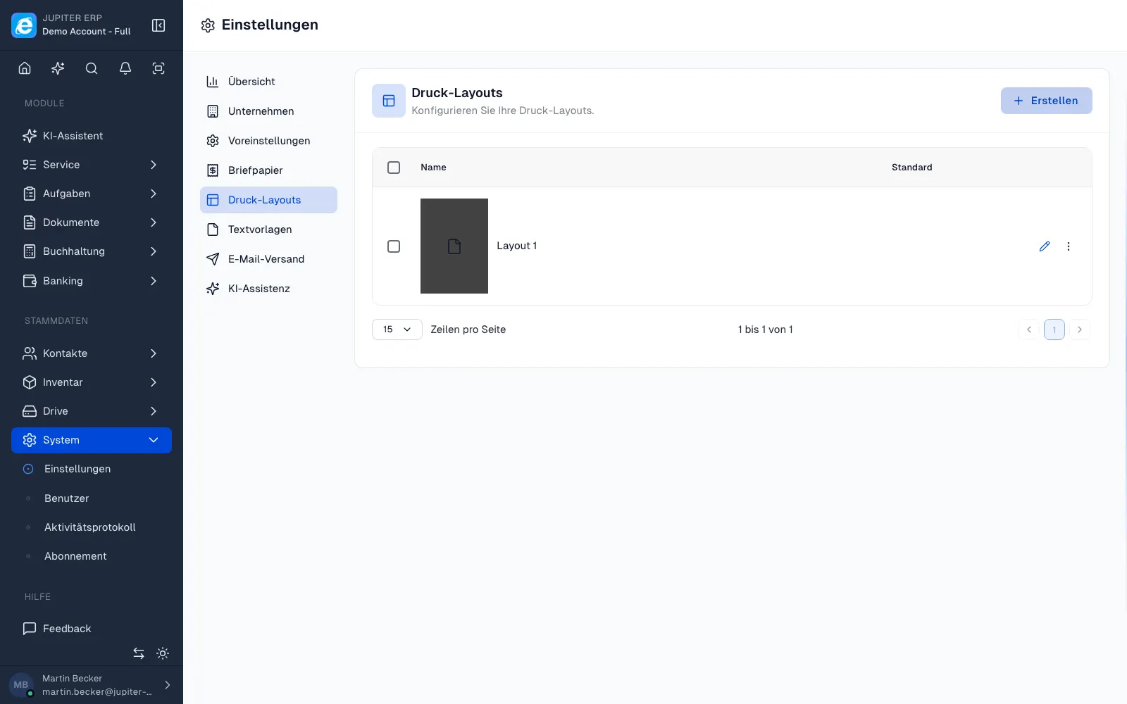The image size is (1127, 704).
Task: Click the Service list icon
Action: coord(30,165)
